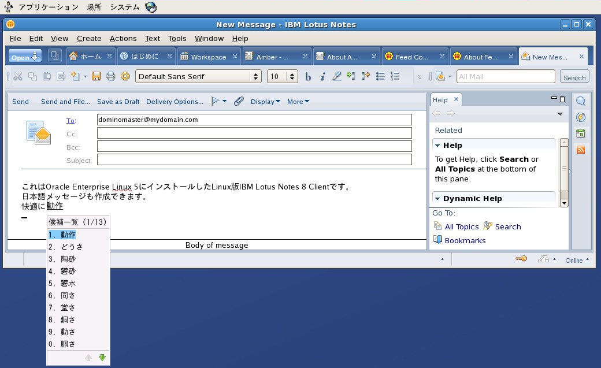This screenshot has height=368, width=601.
Task: Click the Paste clipboard icon
Action: (47, 76)
